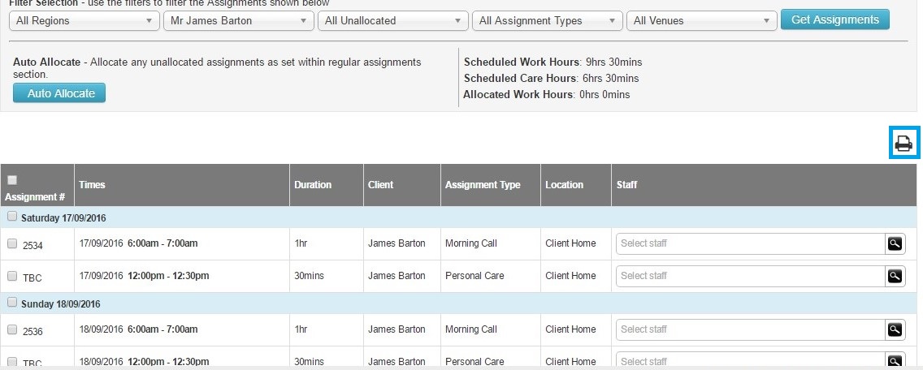Click Select staff field for assignment 2534
This screenshot has height=370, width=923.
tap(751, 243)
